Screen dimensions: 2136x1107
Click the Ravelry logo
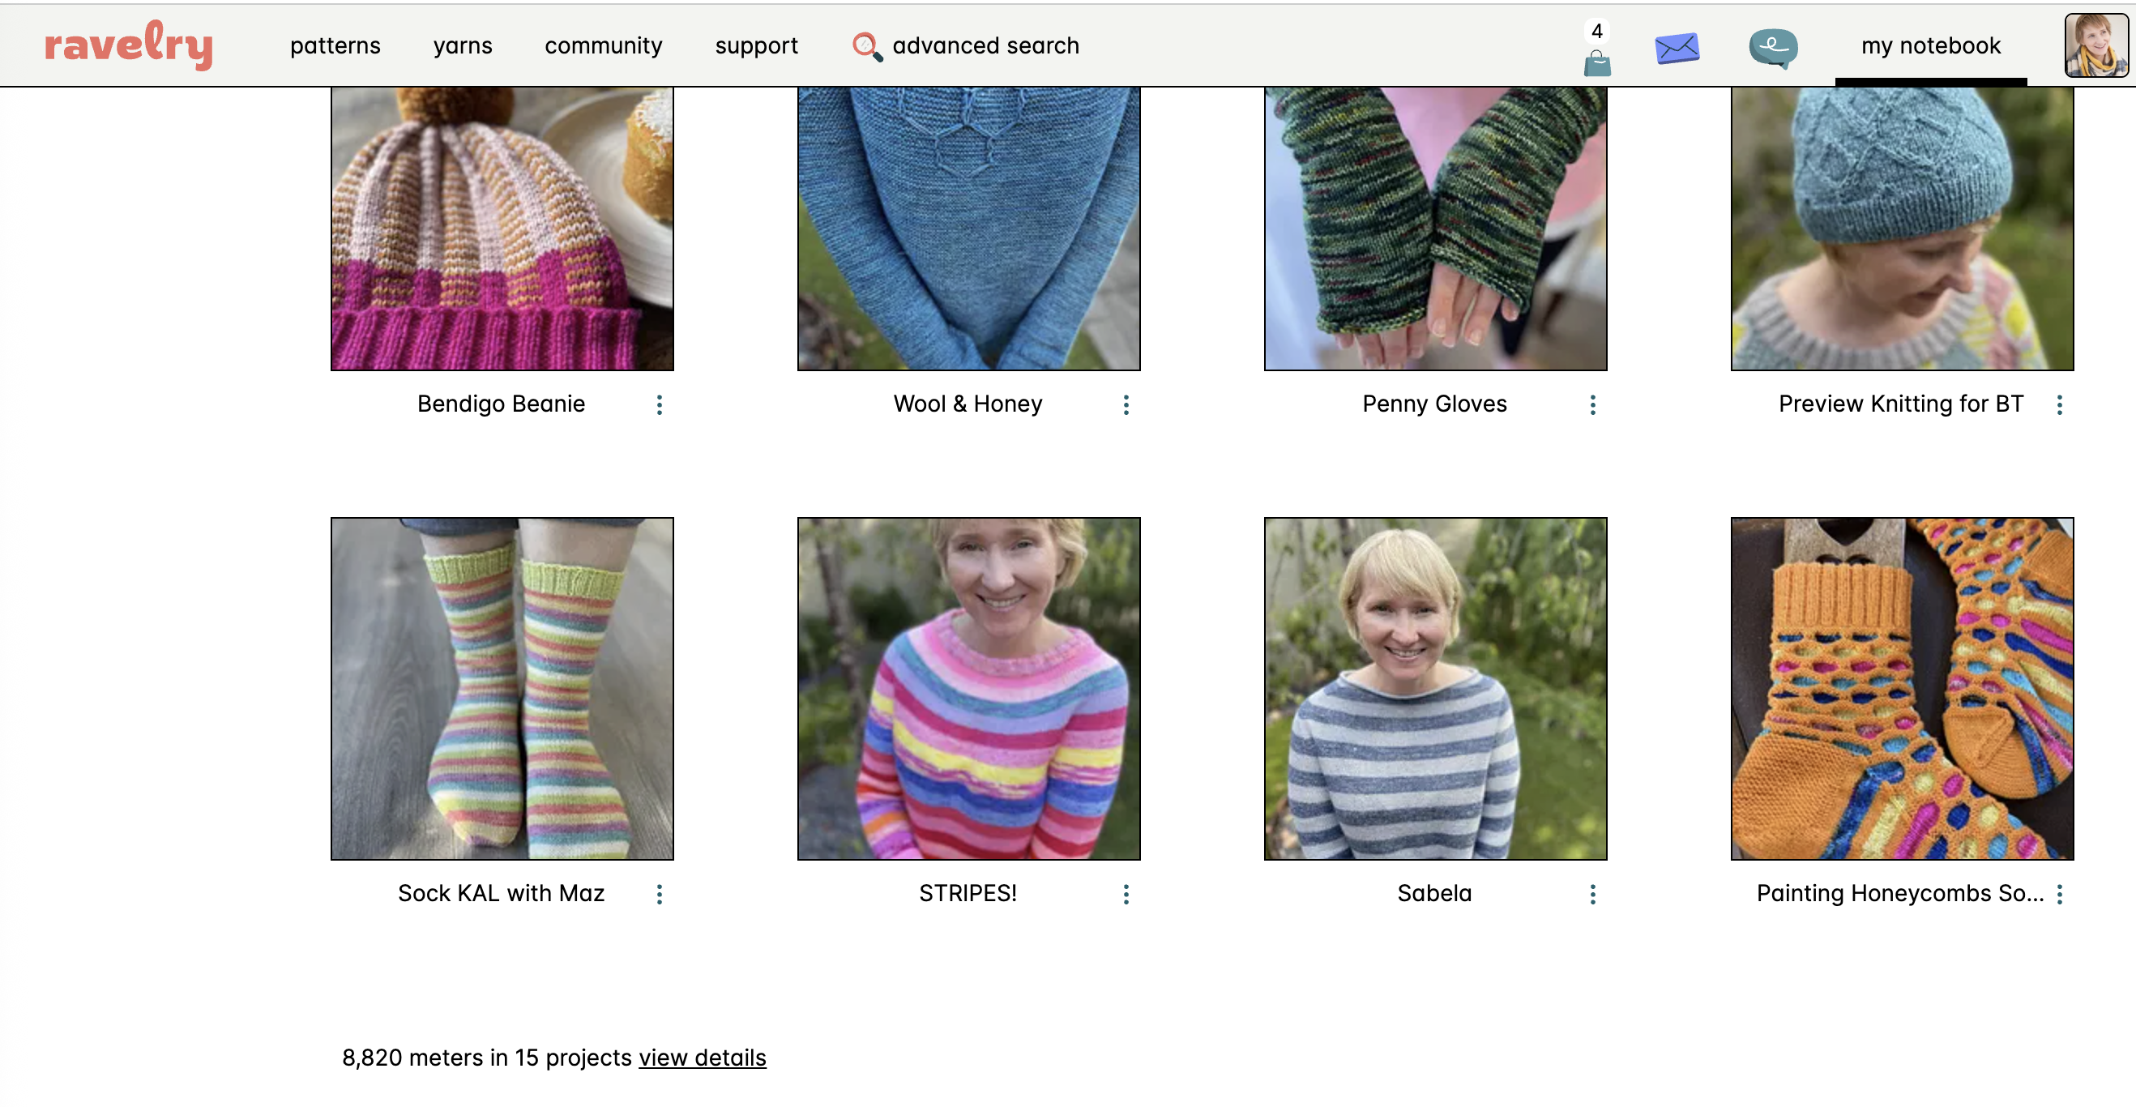[x=129, y=45]
